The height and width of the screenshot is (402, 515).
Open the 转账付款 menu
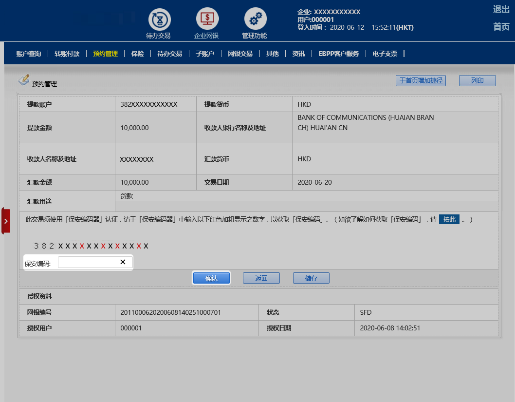[67, 54]
